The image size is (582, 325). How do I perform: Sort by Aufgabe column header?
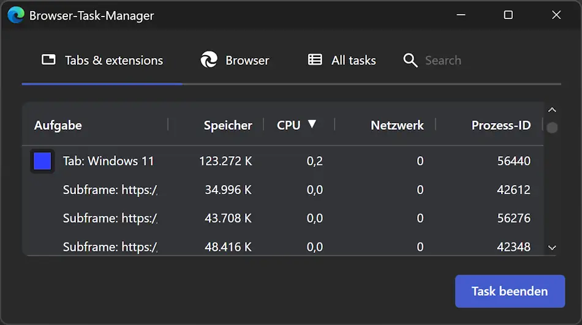click(x=58, y=125)
